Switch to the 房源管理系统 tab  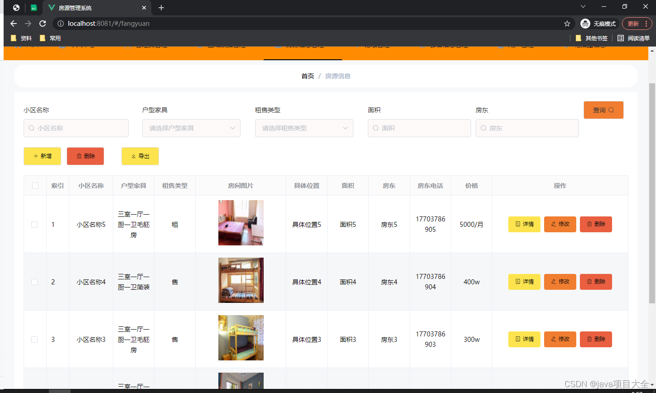click(x=96, y=8)
